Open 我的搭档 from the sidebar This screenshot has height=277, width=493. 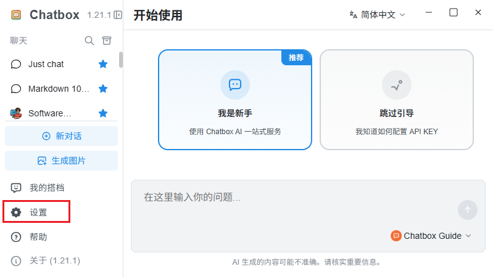click(61, 188)
